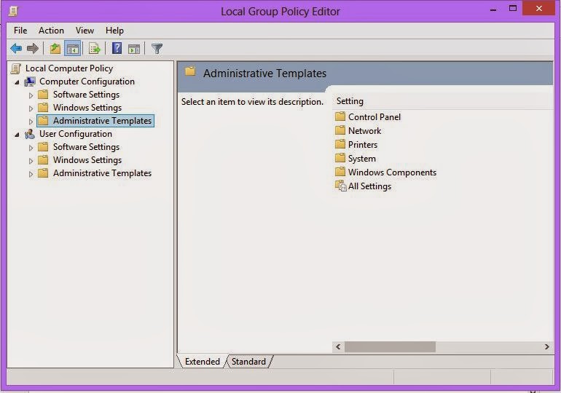Switch to the Extended tab
The image size is (561, 393).
pos(203,362)
